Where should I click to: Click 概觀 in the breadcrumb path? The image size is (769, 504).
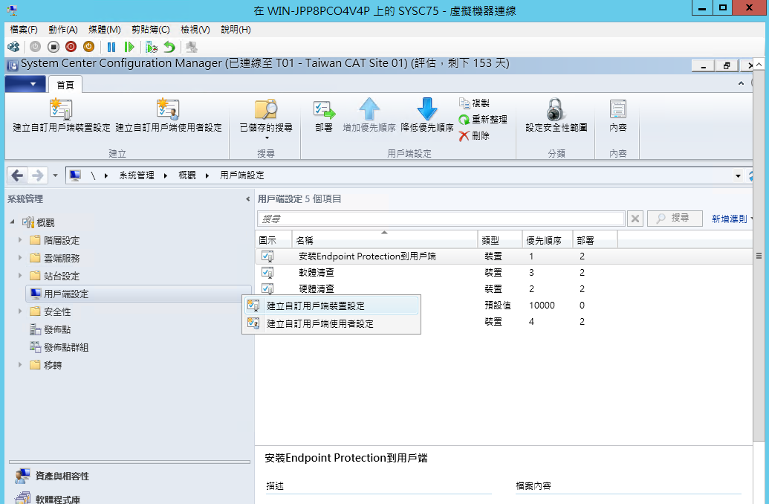tap(186, 175)
